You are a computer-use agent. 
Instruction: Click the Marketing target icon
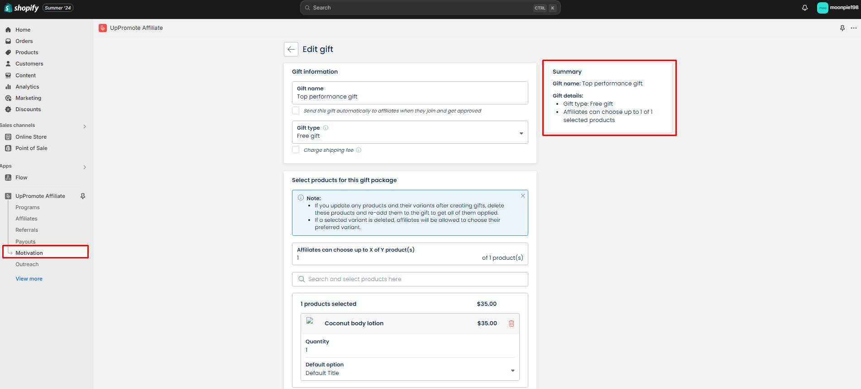(8, 98)
